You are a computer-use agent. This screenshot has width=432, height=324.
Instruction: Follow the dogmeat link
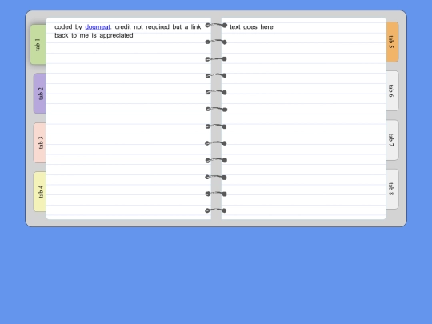(x=98, y=27)
